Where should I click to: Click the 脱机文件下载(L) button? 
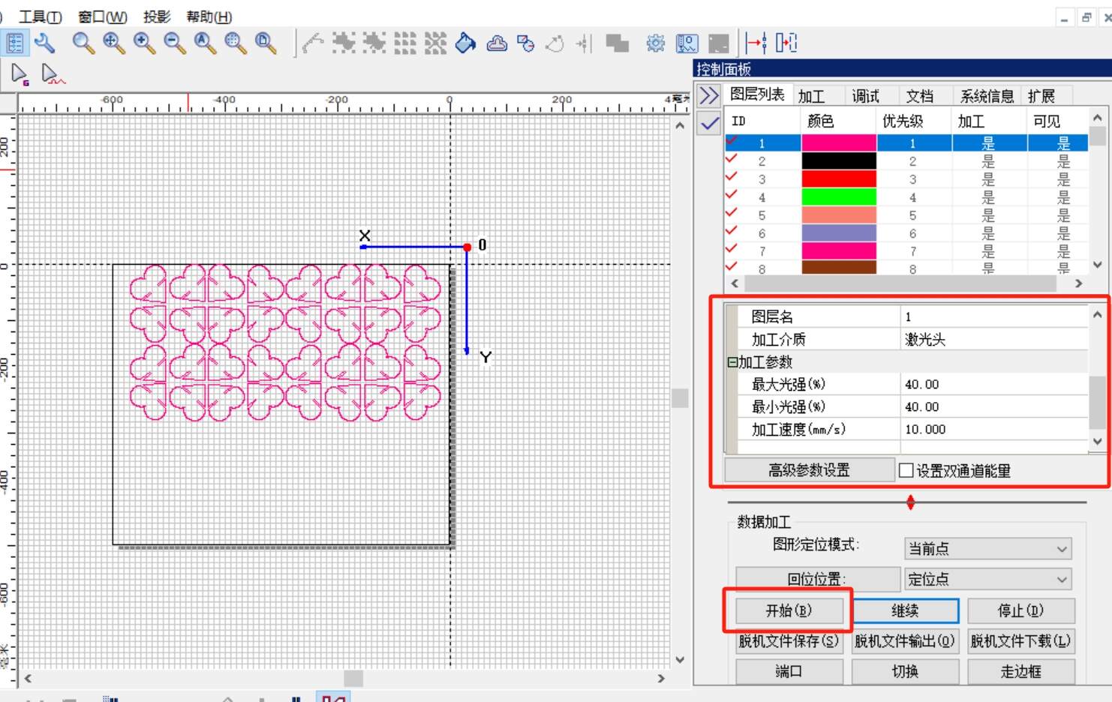1020,641
